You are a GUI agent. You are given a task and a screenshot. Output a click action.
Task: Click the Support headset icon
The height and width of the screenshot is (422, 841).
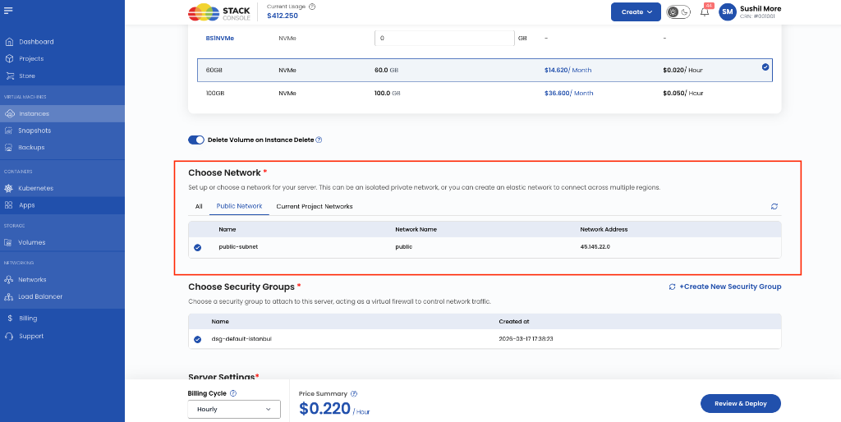point(8,337)
